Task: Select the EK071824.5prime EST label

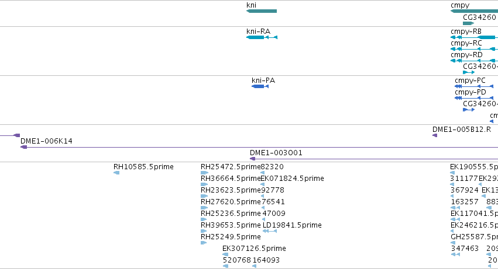Action: click(292, 179)
